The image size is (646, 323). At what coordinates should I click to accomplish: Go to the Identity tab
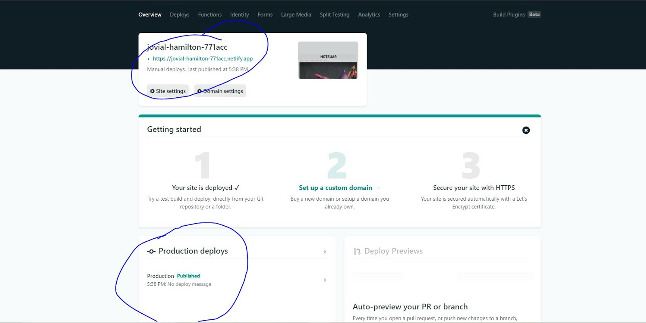239,15
